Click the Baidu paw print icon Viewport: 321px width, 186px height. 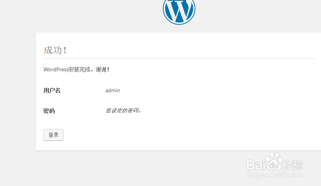274,161
